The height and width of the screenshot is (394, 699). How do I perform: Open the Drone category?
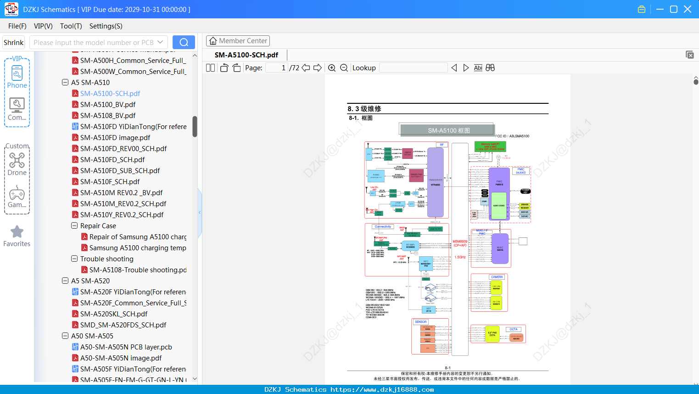[x=17, y=164]
